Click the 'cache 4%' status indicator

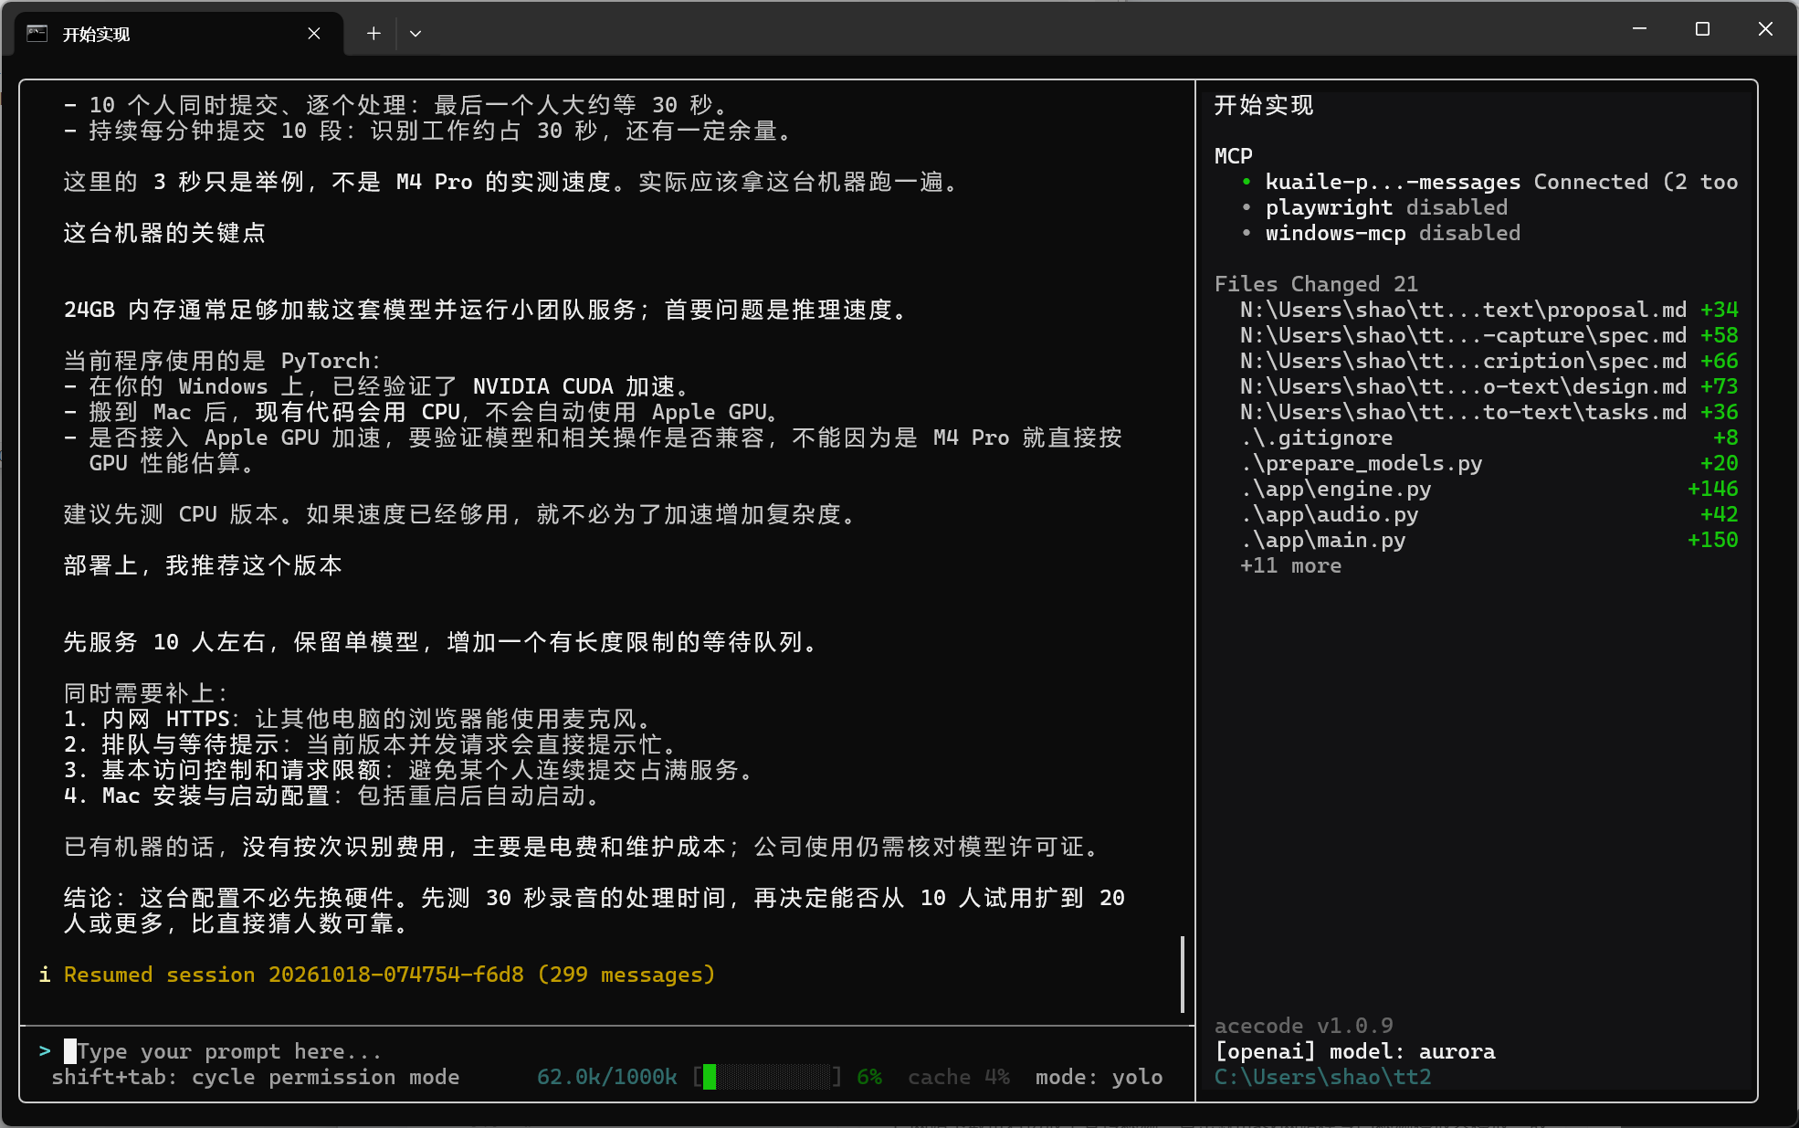[958, 1077]
